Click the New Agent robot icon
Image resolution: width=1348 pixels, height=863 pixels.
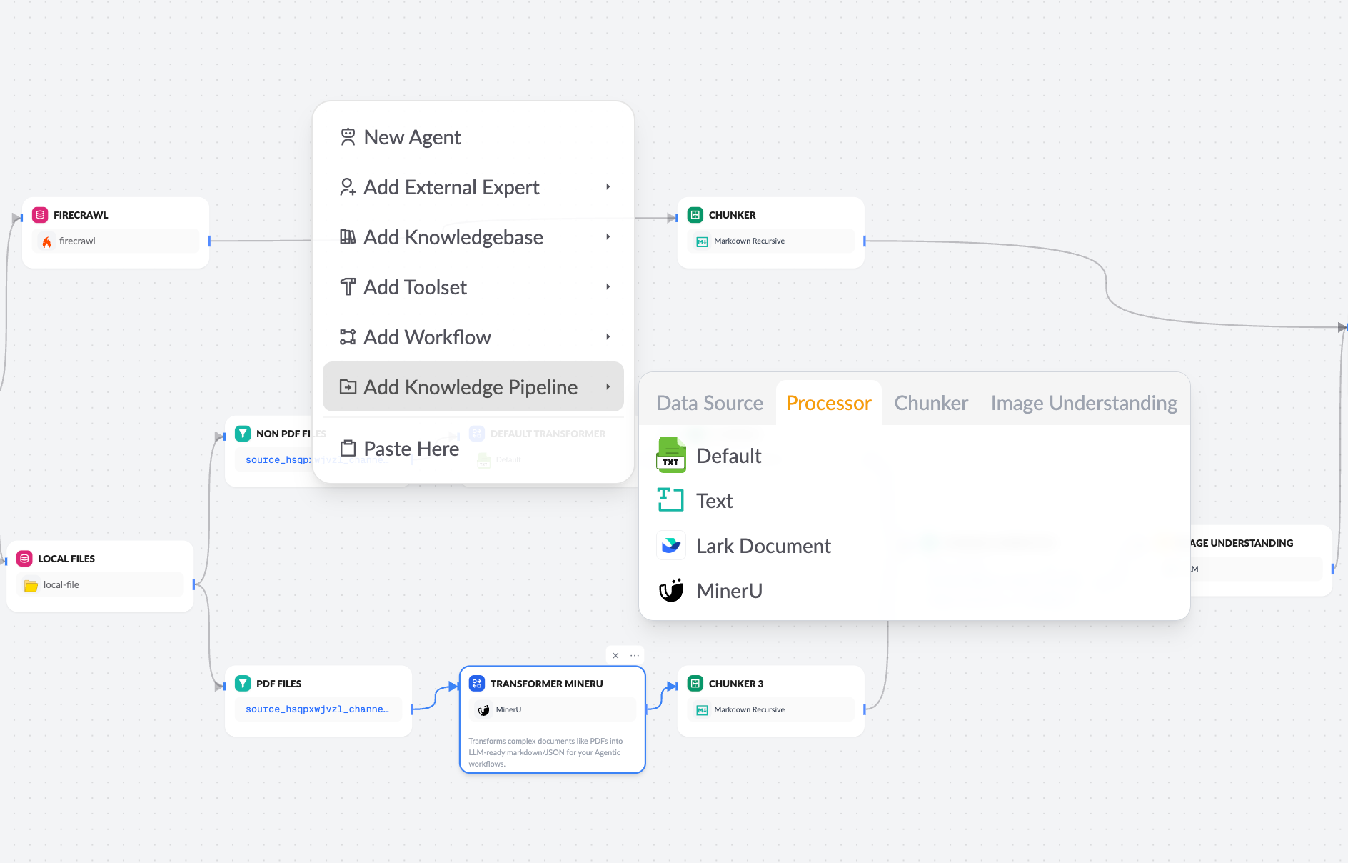click(348, 136)
